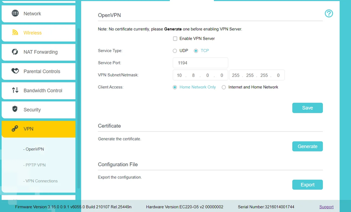The image size is (351, 212).
Task: Click the Hardware Version EC220-G5 text
Action: (x=184, y=207)
